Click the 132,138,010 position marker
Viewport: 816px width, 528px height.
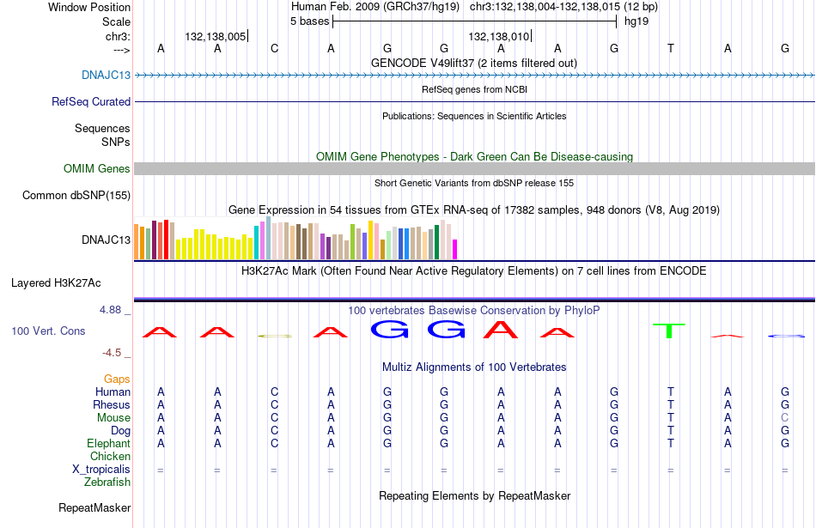pos(498,36)
